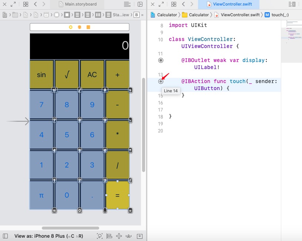This screenshot has height=241, width=302.
Task: Toggle the document outline panel
Action: click(x=6, y=236)
